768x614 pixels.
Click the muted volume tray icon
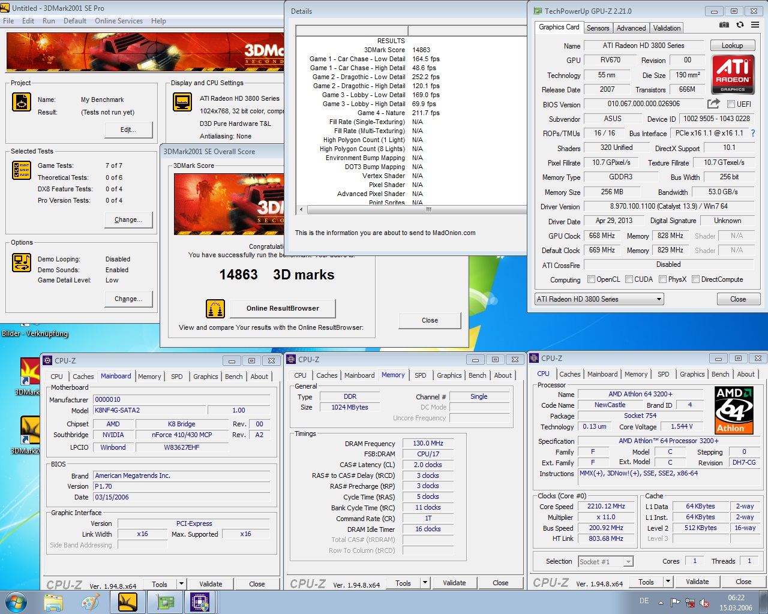[x=704, y=603]
